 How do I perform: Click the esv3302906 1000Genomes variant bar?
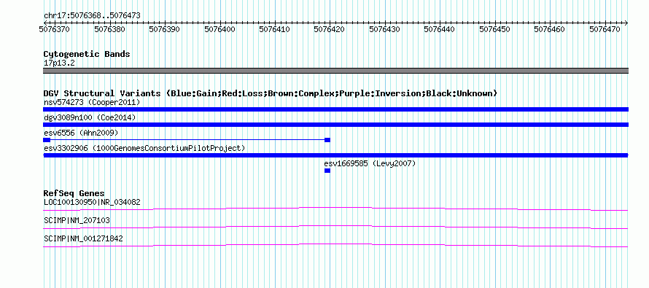click(x=335, y=155)
